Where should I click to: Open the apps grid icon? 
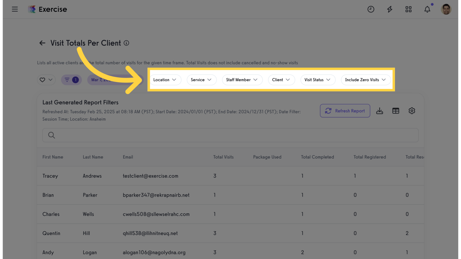tap(408, 9)
